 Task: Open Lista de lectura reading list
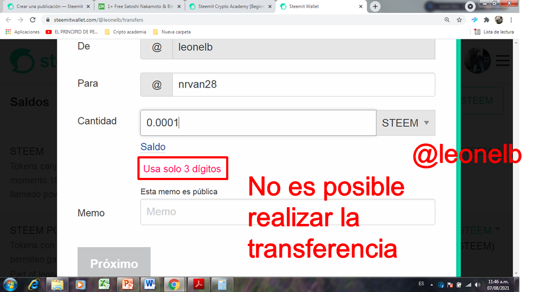(494, 32)
